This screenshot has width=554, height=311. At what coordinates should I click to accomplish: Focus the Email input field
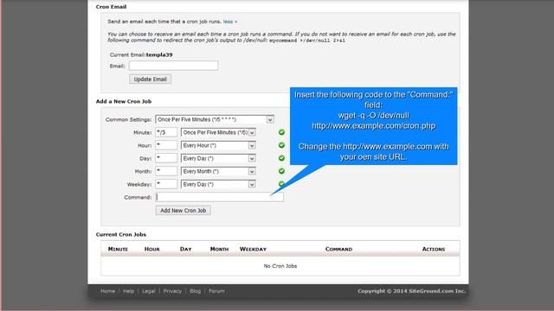point(173,66)
